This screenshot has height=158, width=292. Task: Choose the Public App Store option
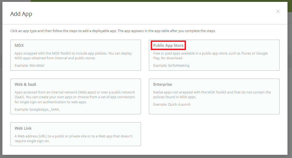168,45
